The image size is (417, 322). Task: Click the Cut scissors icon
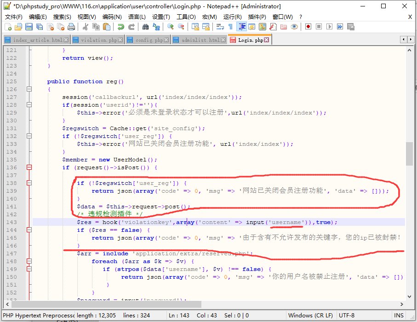(86, 27)
